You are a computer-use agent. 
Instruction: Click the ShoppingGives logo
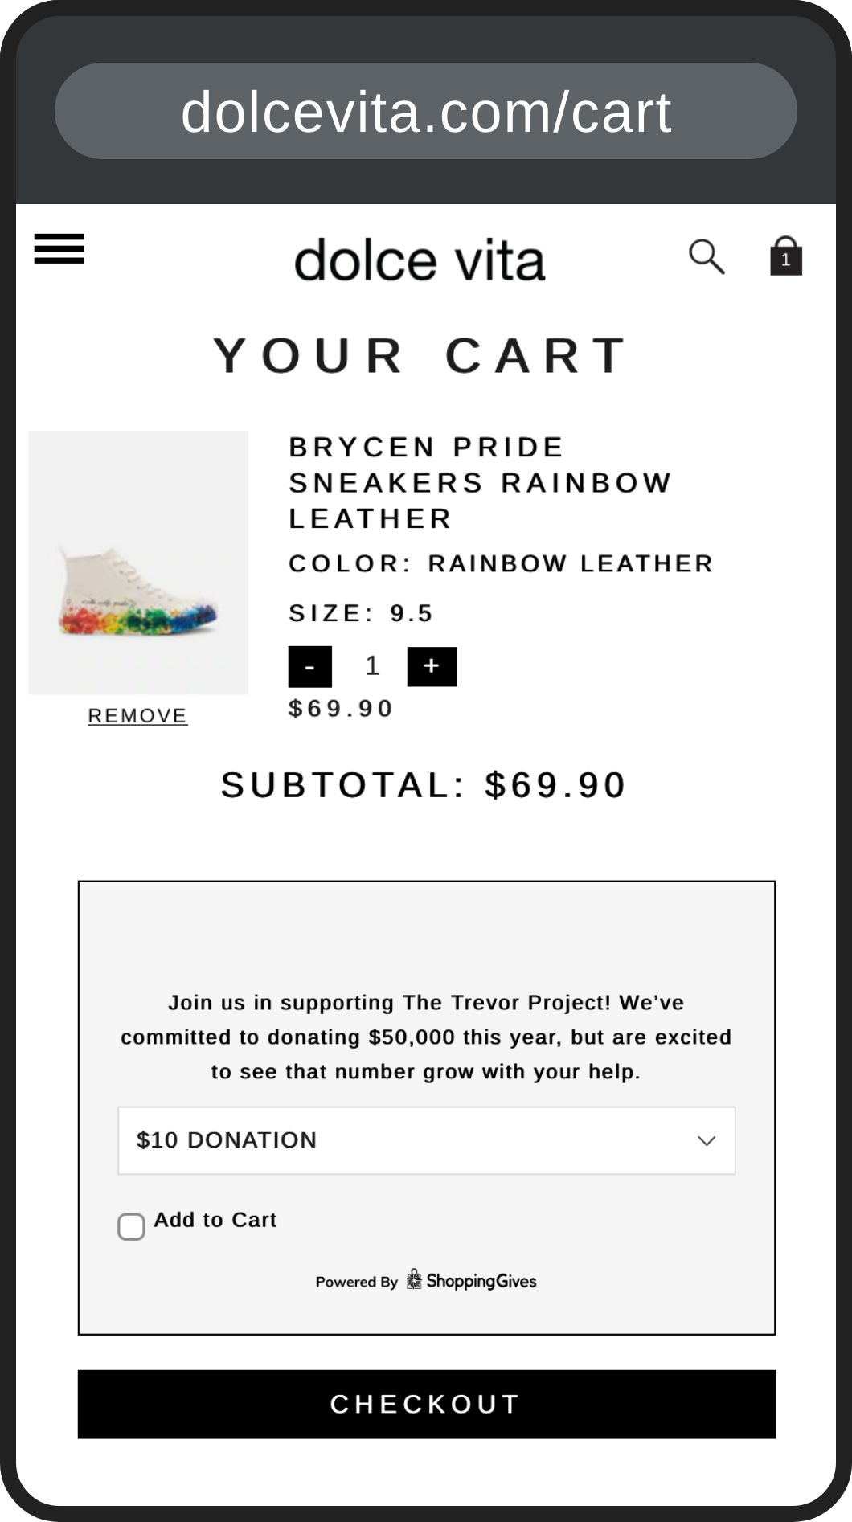[471, 1280]
